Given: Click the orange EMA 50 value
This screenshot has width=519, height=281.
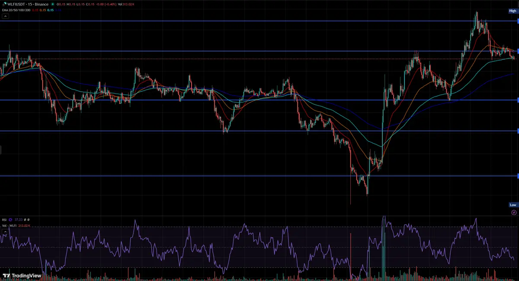Looking at the screenshot, I should click(43, 10).
